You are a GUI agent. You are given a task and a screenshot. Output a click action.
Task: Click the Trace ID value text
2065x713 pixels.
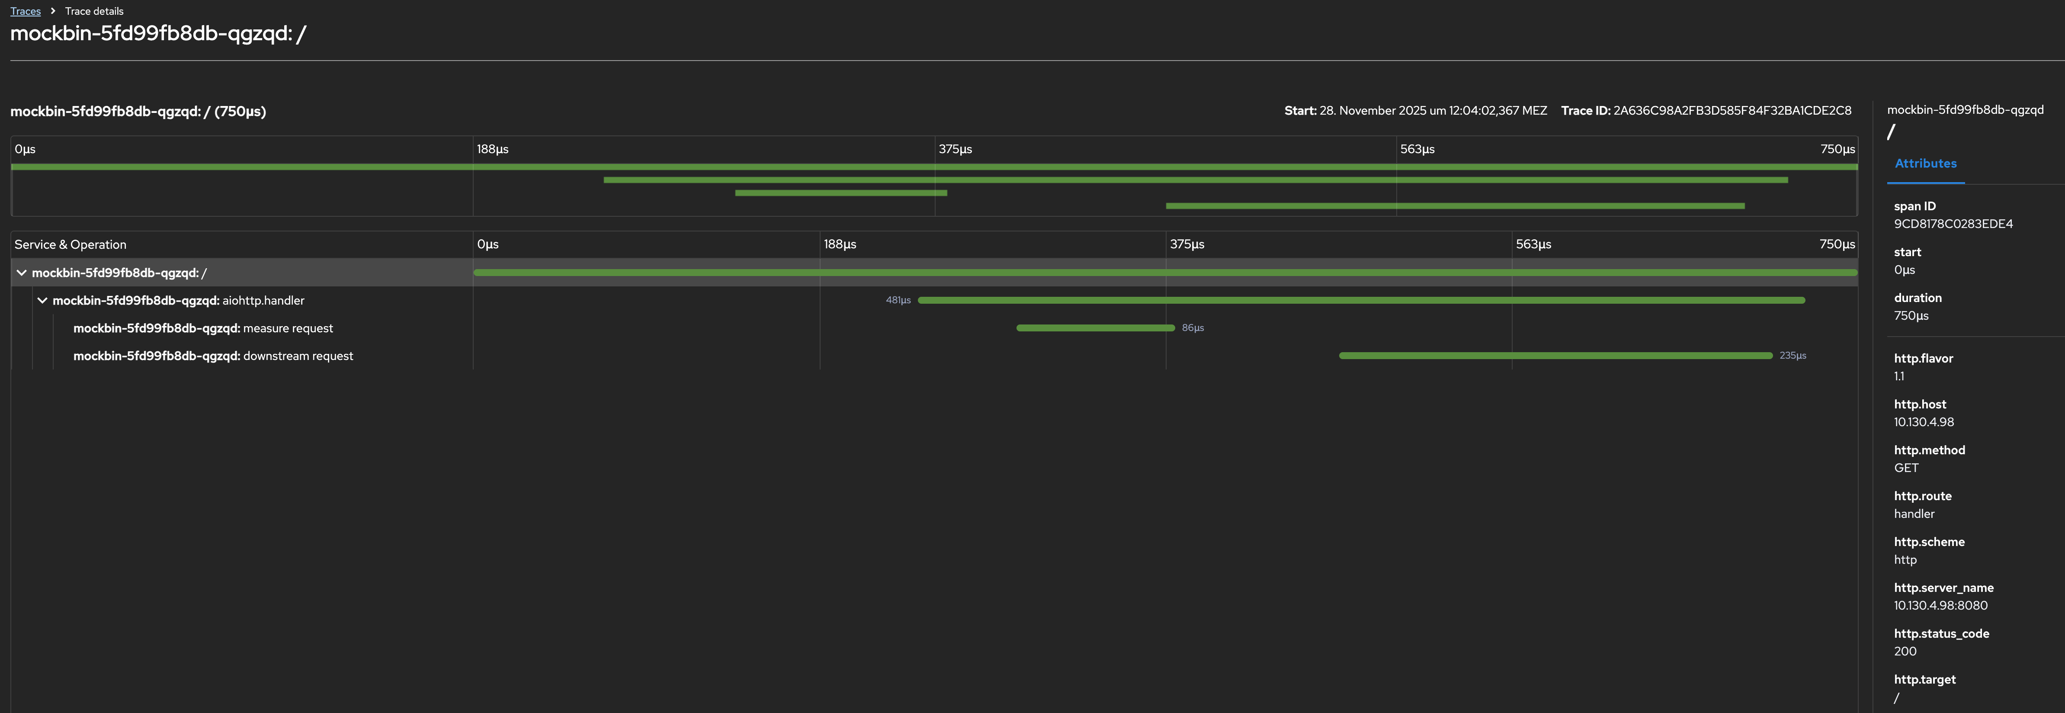(x=1732, y=111)
